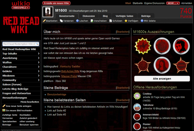194x131 pixels.
Task: Open the Benutzerbeiträge link
Action: point(57,94)
